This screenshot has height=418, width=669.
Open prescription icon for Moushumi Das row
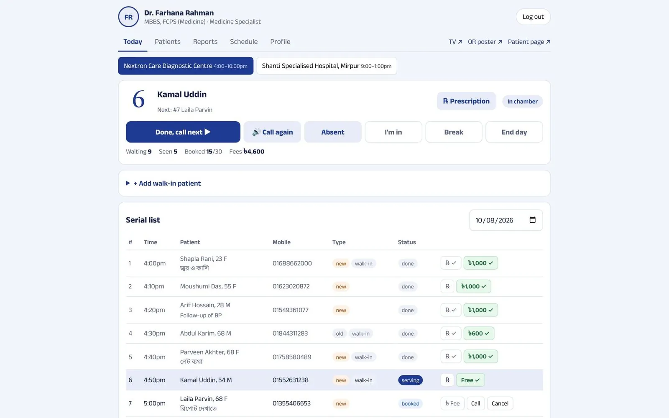(447, 286)
